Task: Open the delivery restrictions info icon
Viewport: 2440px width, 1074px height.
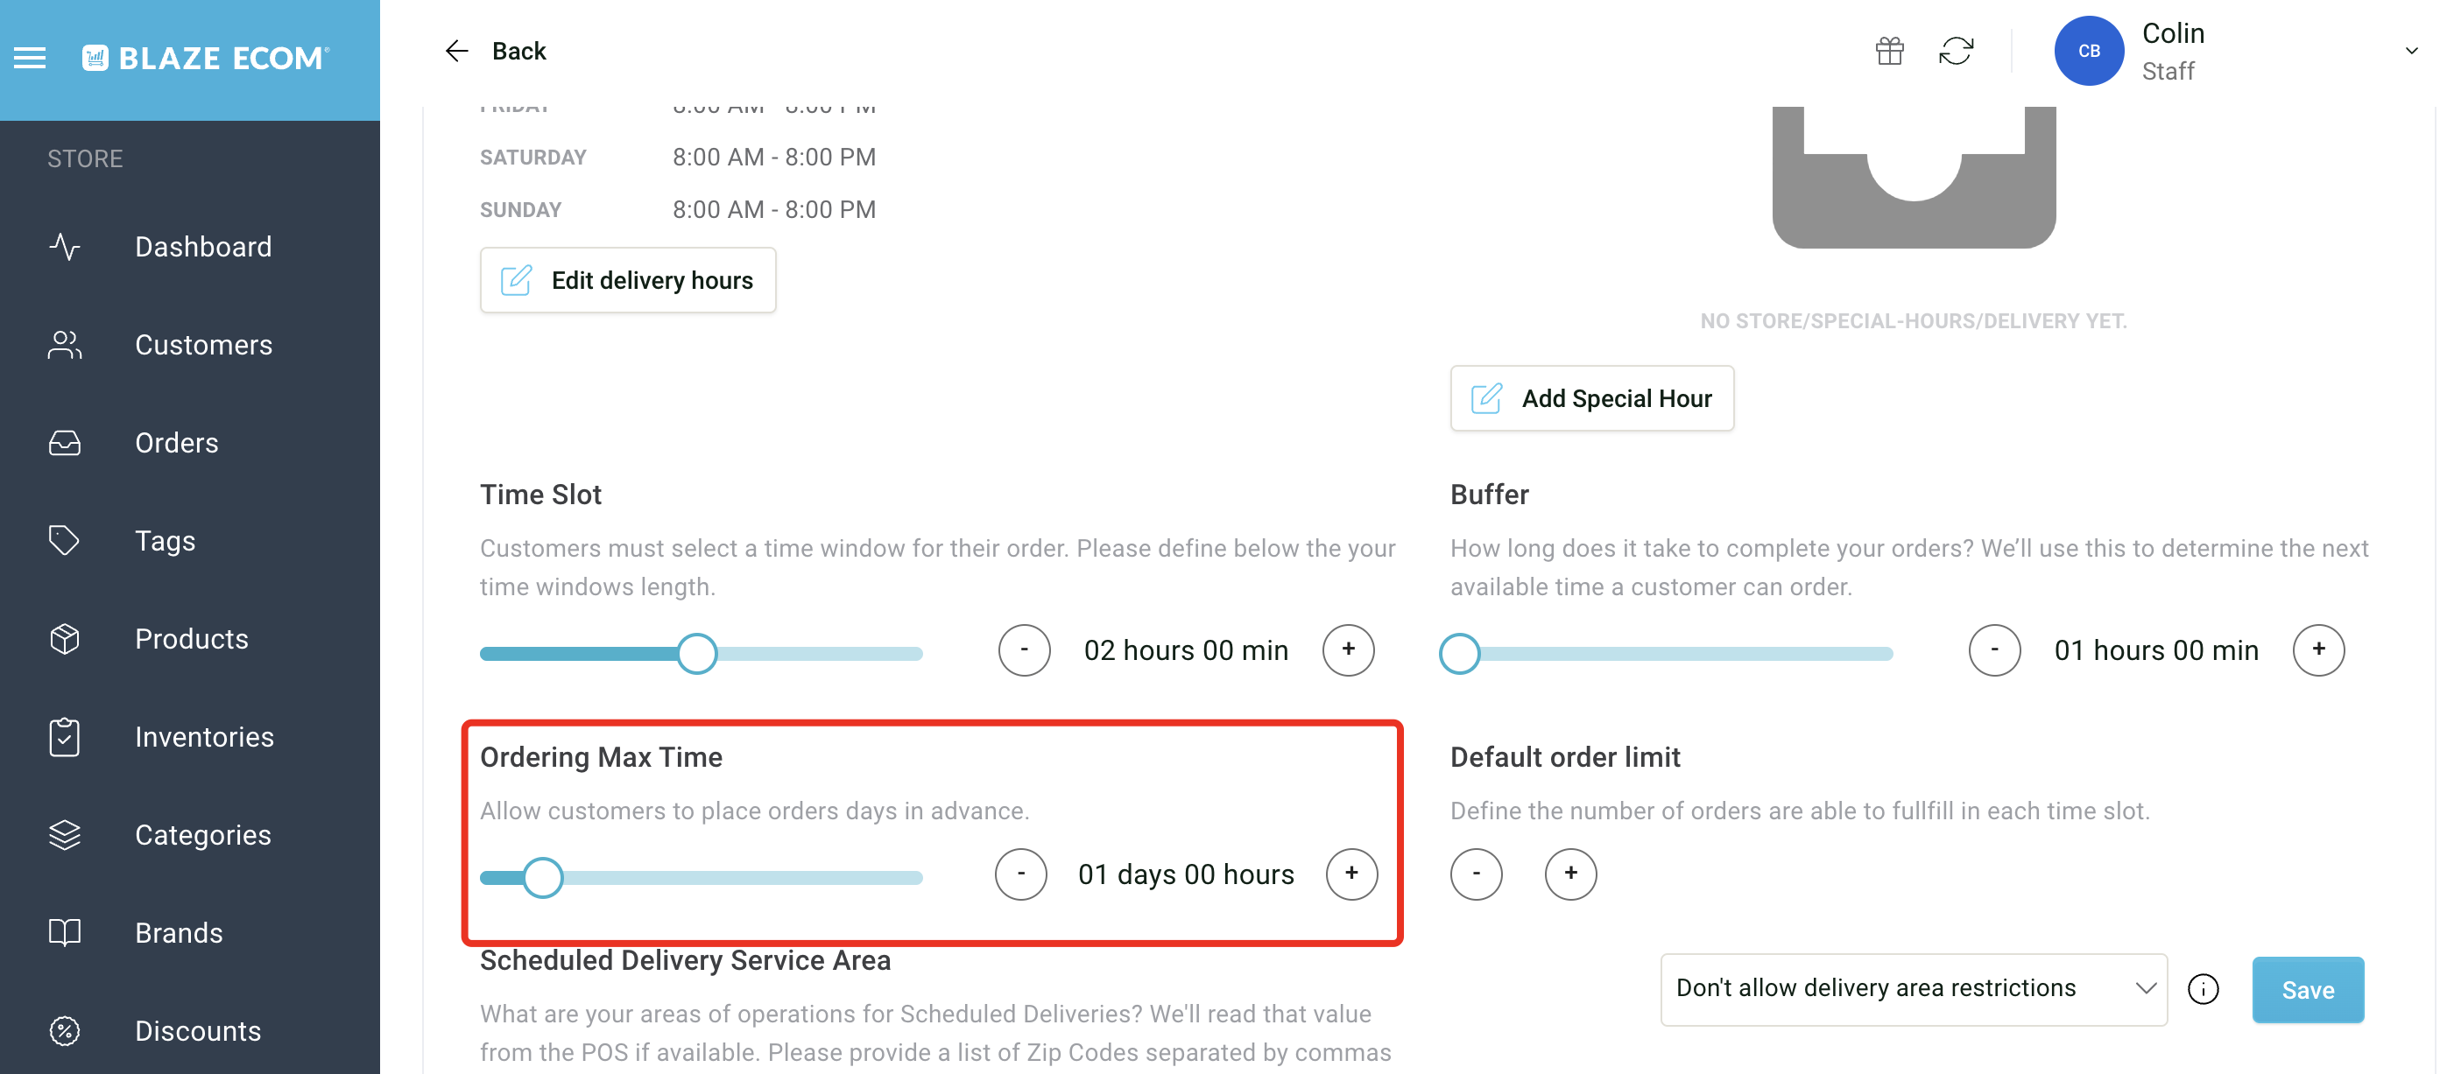Action: pyautogui.click(x=2204, y=990)
